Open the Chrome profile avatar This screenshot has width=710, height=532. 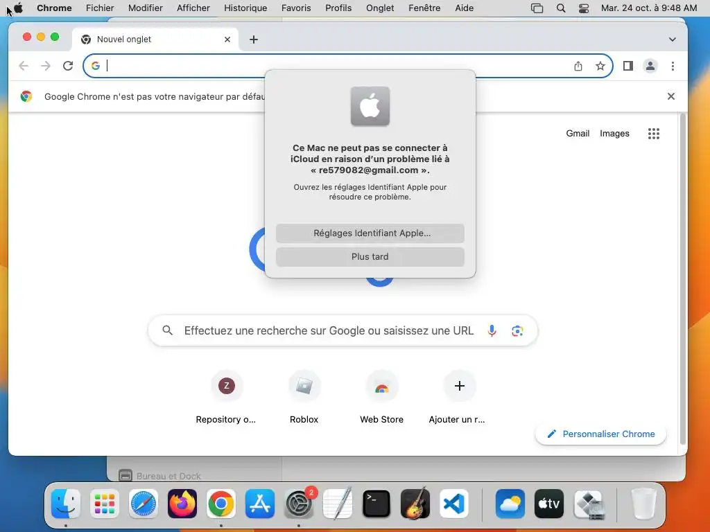click(650, 66)
